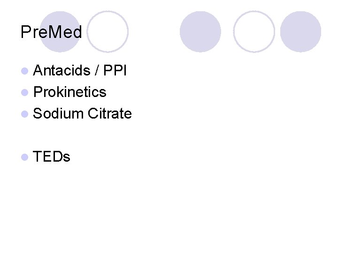Click the middle filled lavender circle
The height and width of the screenshot is (253, 338).
pyautogui.click(x=200, y=31)
